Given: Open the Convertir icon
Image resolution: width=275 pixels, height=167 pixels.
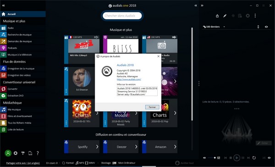Looking at the screenshot, I should coord(3,89).
